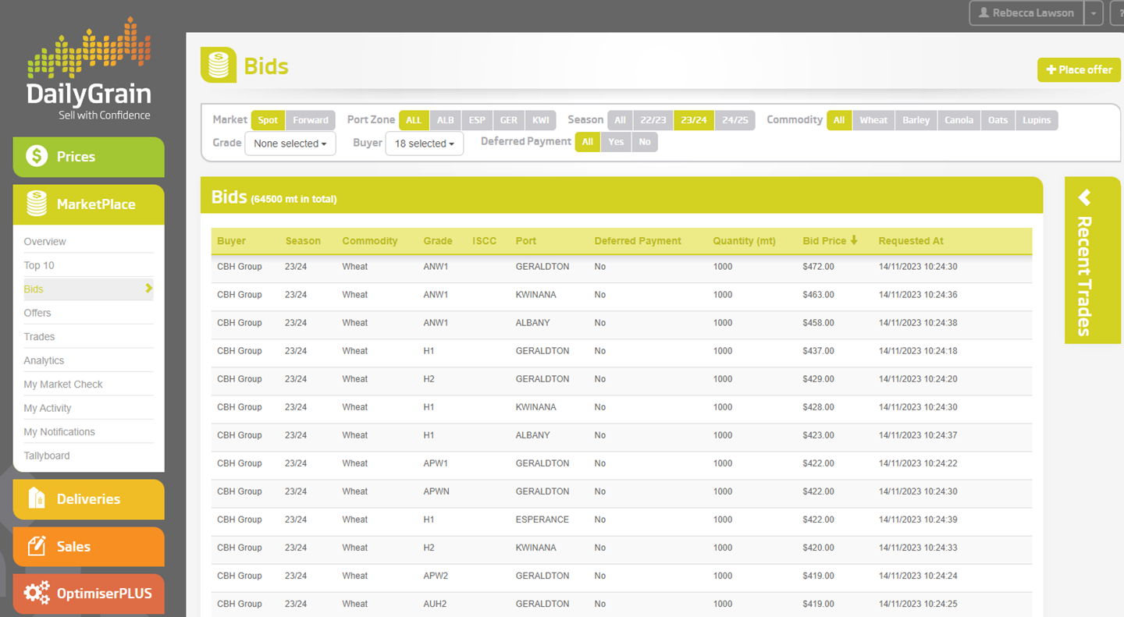The image size is (1124, 617).
Task: Open the Buyer 18 selected dropdown
Action: pos(425,144)
